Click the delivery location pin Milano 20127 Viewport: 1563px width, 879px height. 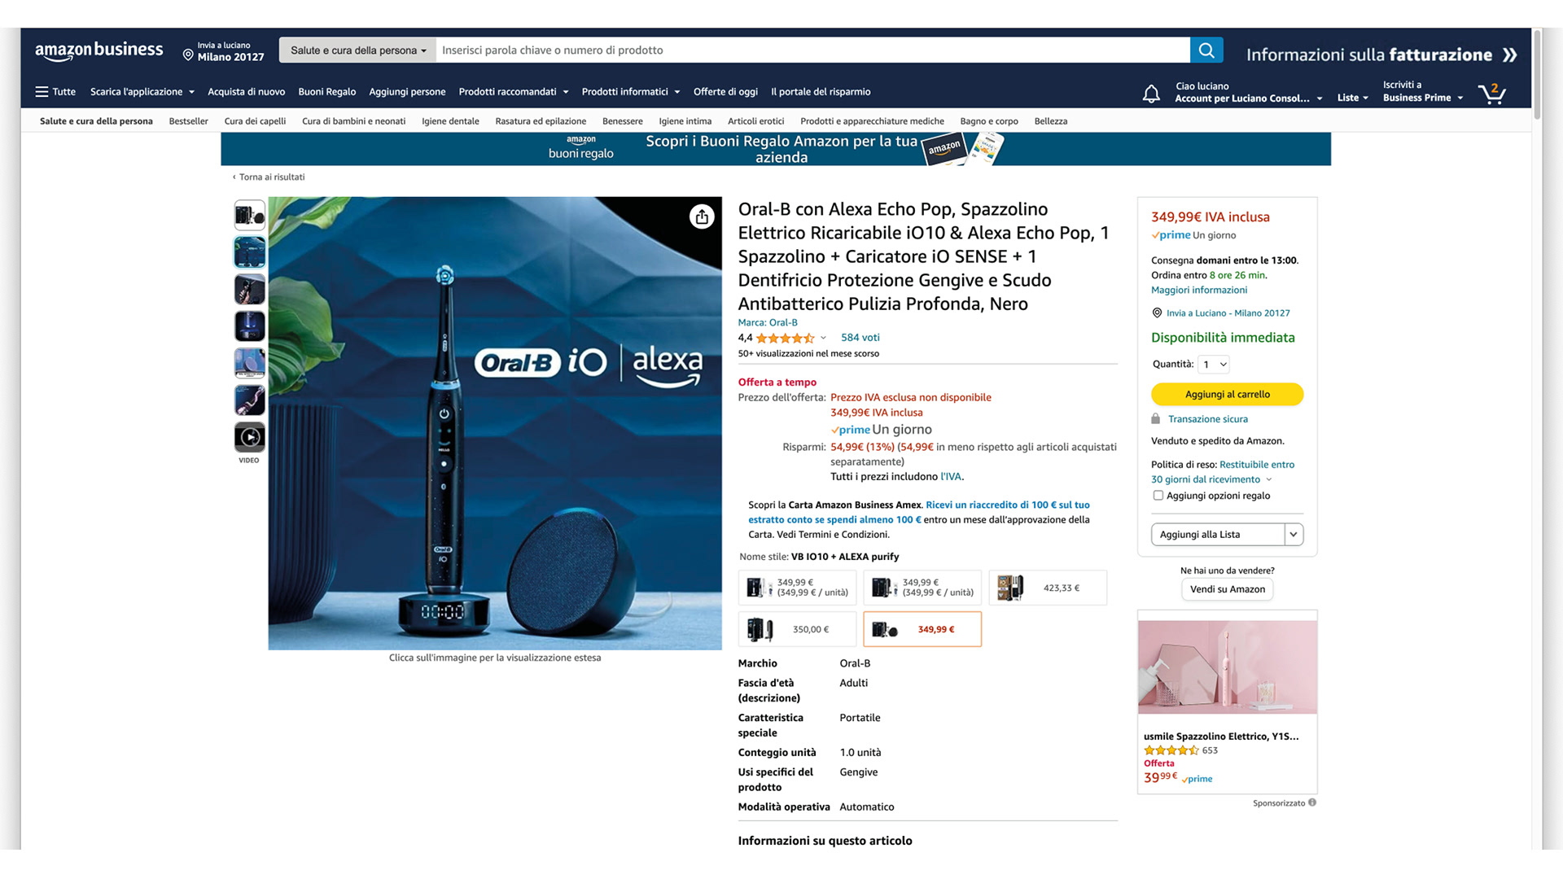[223, 51]
